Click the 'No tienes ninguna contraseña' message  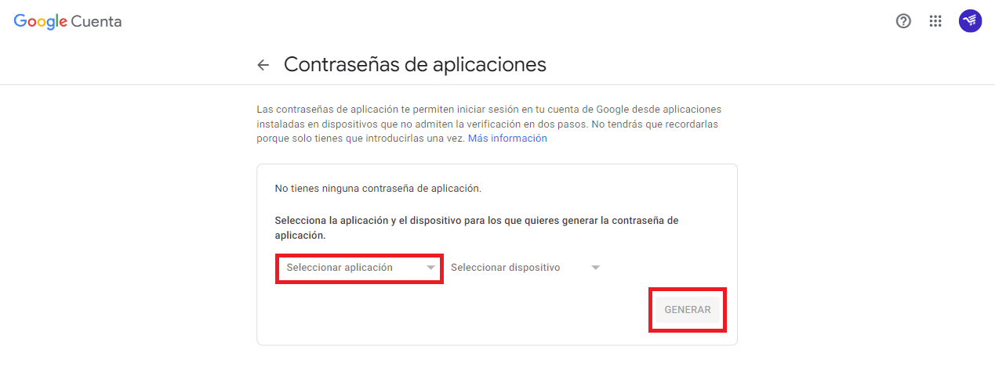(378, 189)
